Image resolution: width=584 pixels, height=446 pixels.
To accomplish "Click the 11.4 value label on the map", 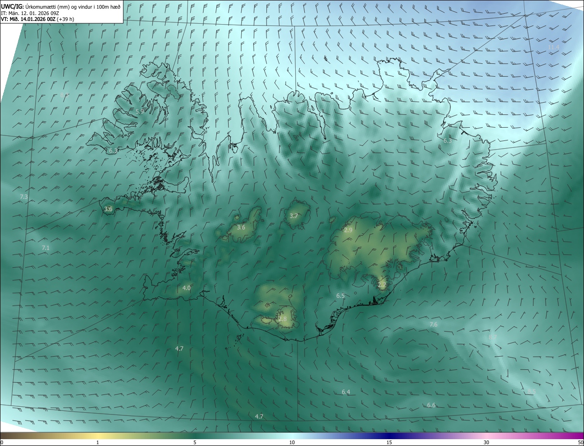I will (x=553, y=47).
